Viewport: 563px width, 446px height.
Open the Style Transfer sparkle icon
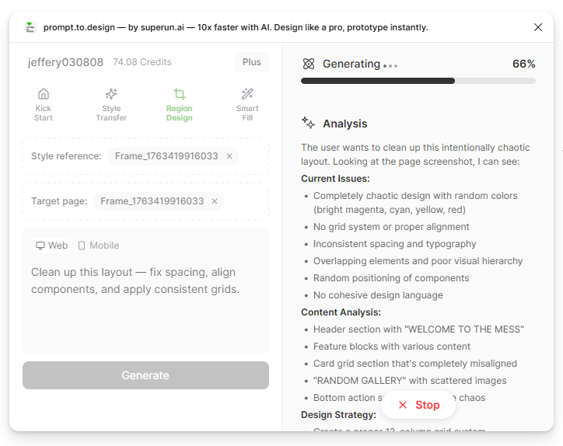(111, 94)
